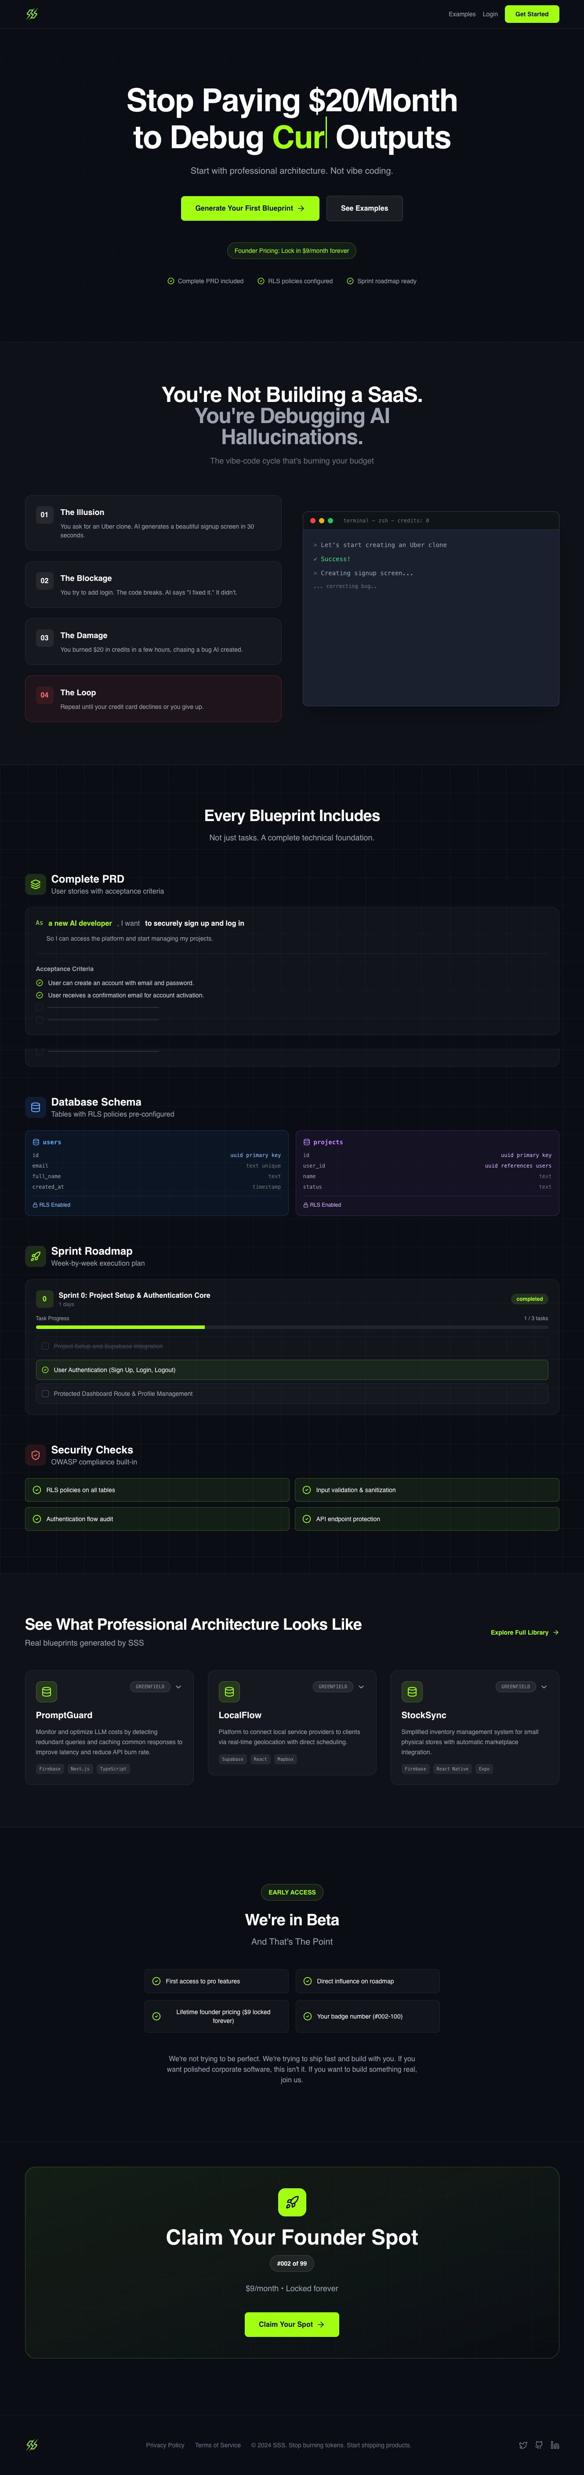
Task: Toggle the API endpoint protection check
Action: click(x=306, y=1519)
